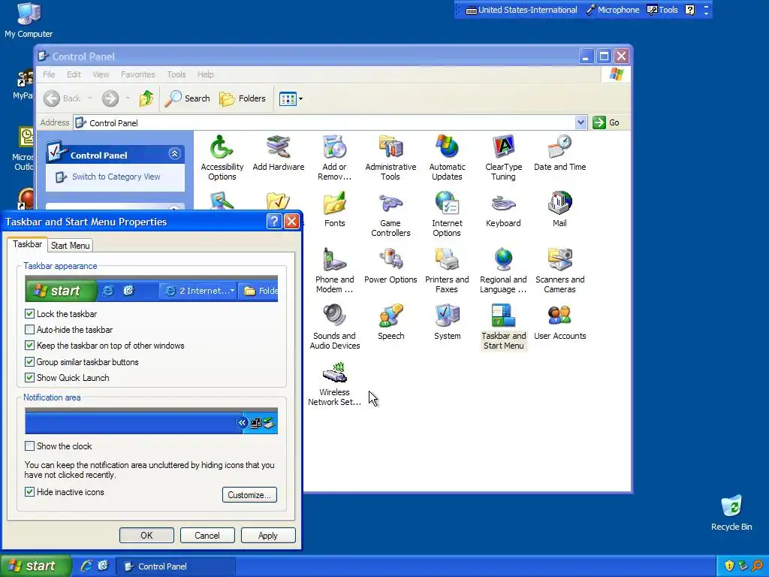Open Power Options icon
The width and height of the screenshot is (769, 577).
[391, 266]
